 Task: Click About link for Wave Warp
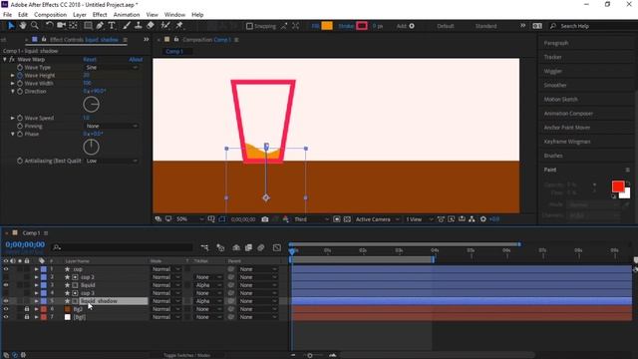(136, 59)
